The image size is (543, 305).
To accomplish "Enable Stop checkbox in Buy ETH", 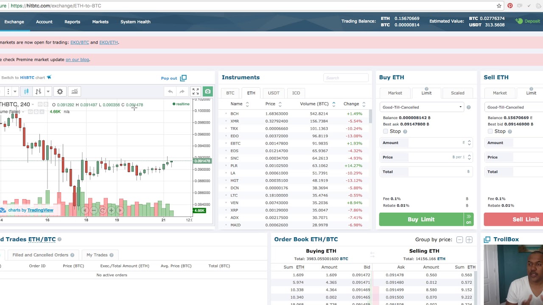I will [x=385, y=131].
